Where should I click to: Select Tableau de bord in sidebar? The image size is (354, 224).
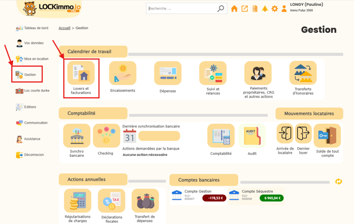(x=35, y=28)
